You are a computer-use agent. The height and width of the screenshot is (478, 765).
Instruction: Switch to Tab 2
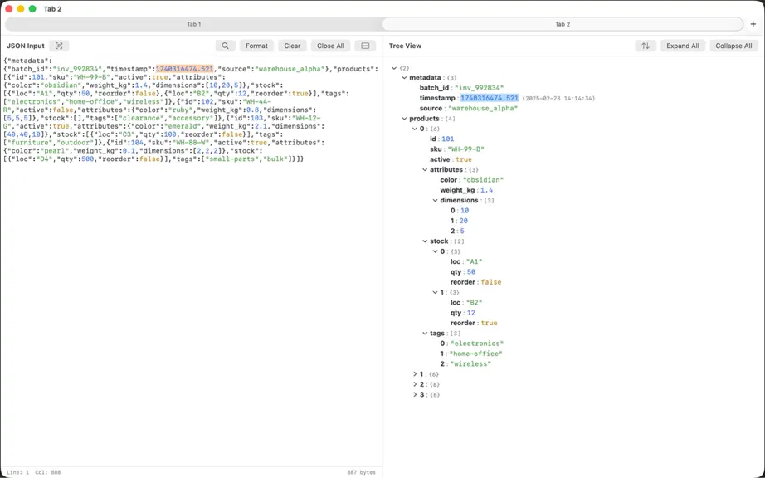(x=563, y=24)
